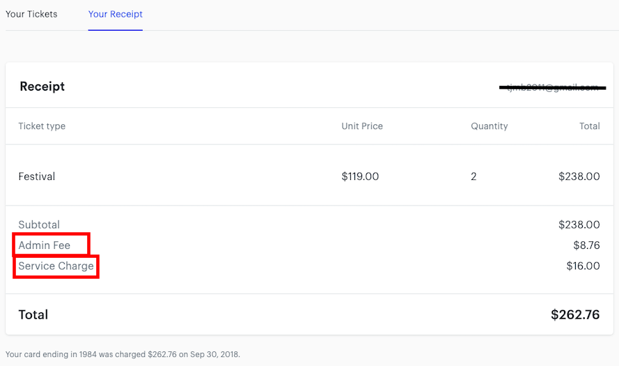This screenshot has width=619, height=366.
Task: Select the Festival ticket row label
Action: [x=37, y=176]
